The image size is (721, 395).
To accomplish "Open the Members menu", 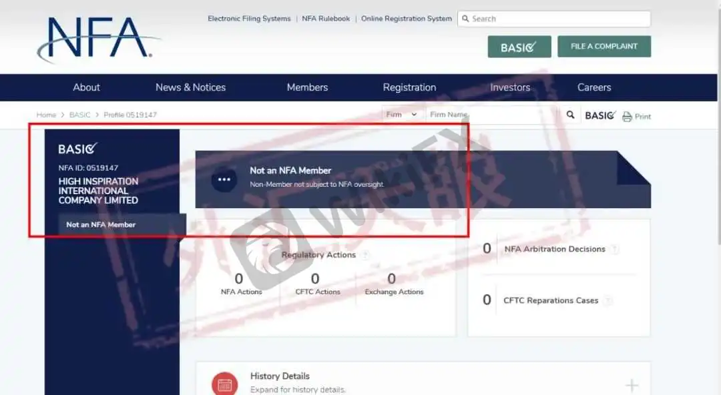I will click(307, 87).
